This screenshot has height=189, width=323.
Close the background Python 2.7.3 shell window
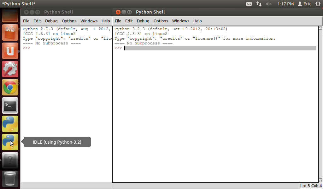click(x=26, y=12)
